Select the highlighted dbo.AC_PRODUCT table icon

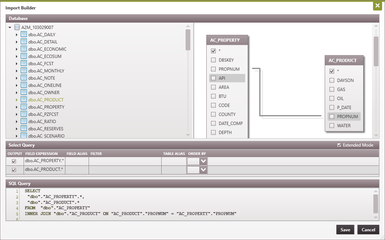pos(23,100)
